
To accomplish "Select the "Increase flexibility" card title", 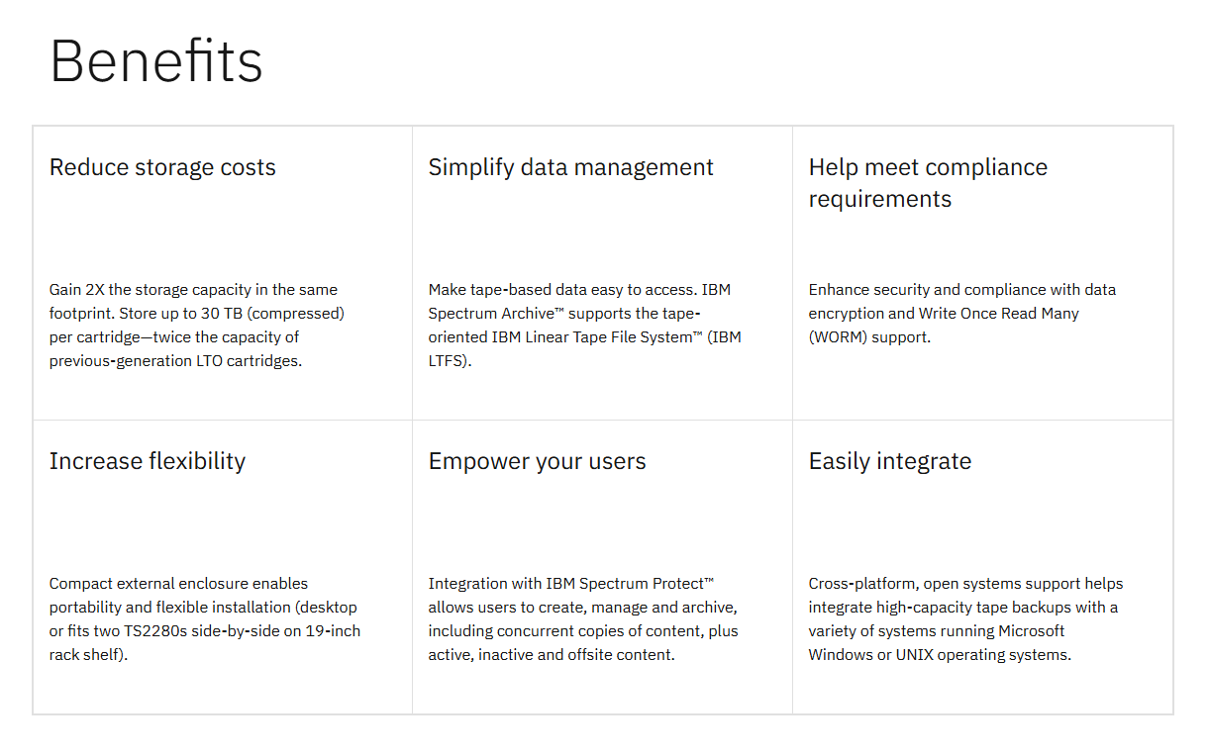I will tap(148, 461).
